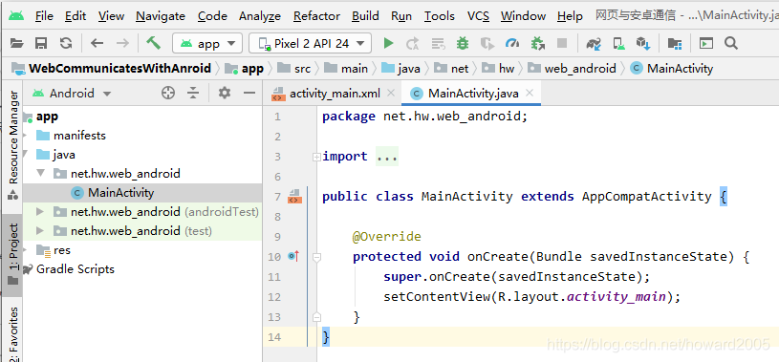This screenshot has width=779, height=362.
Task: Click the Save All floppy icon
Action: (41, 44)
